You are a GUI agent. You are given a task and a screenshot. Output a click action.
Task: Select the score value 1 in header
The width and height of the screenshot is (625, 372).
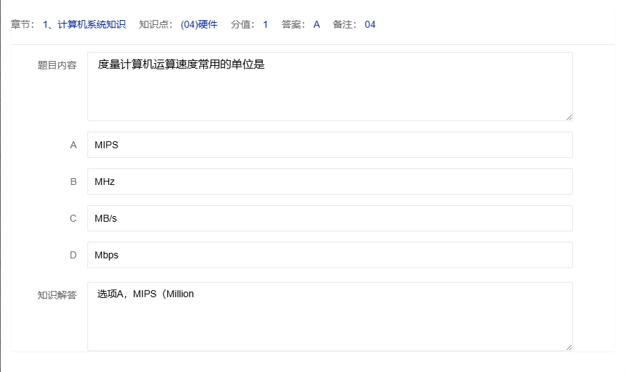coord(265,24)
